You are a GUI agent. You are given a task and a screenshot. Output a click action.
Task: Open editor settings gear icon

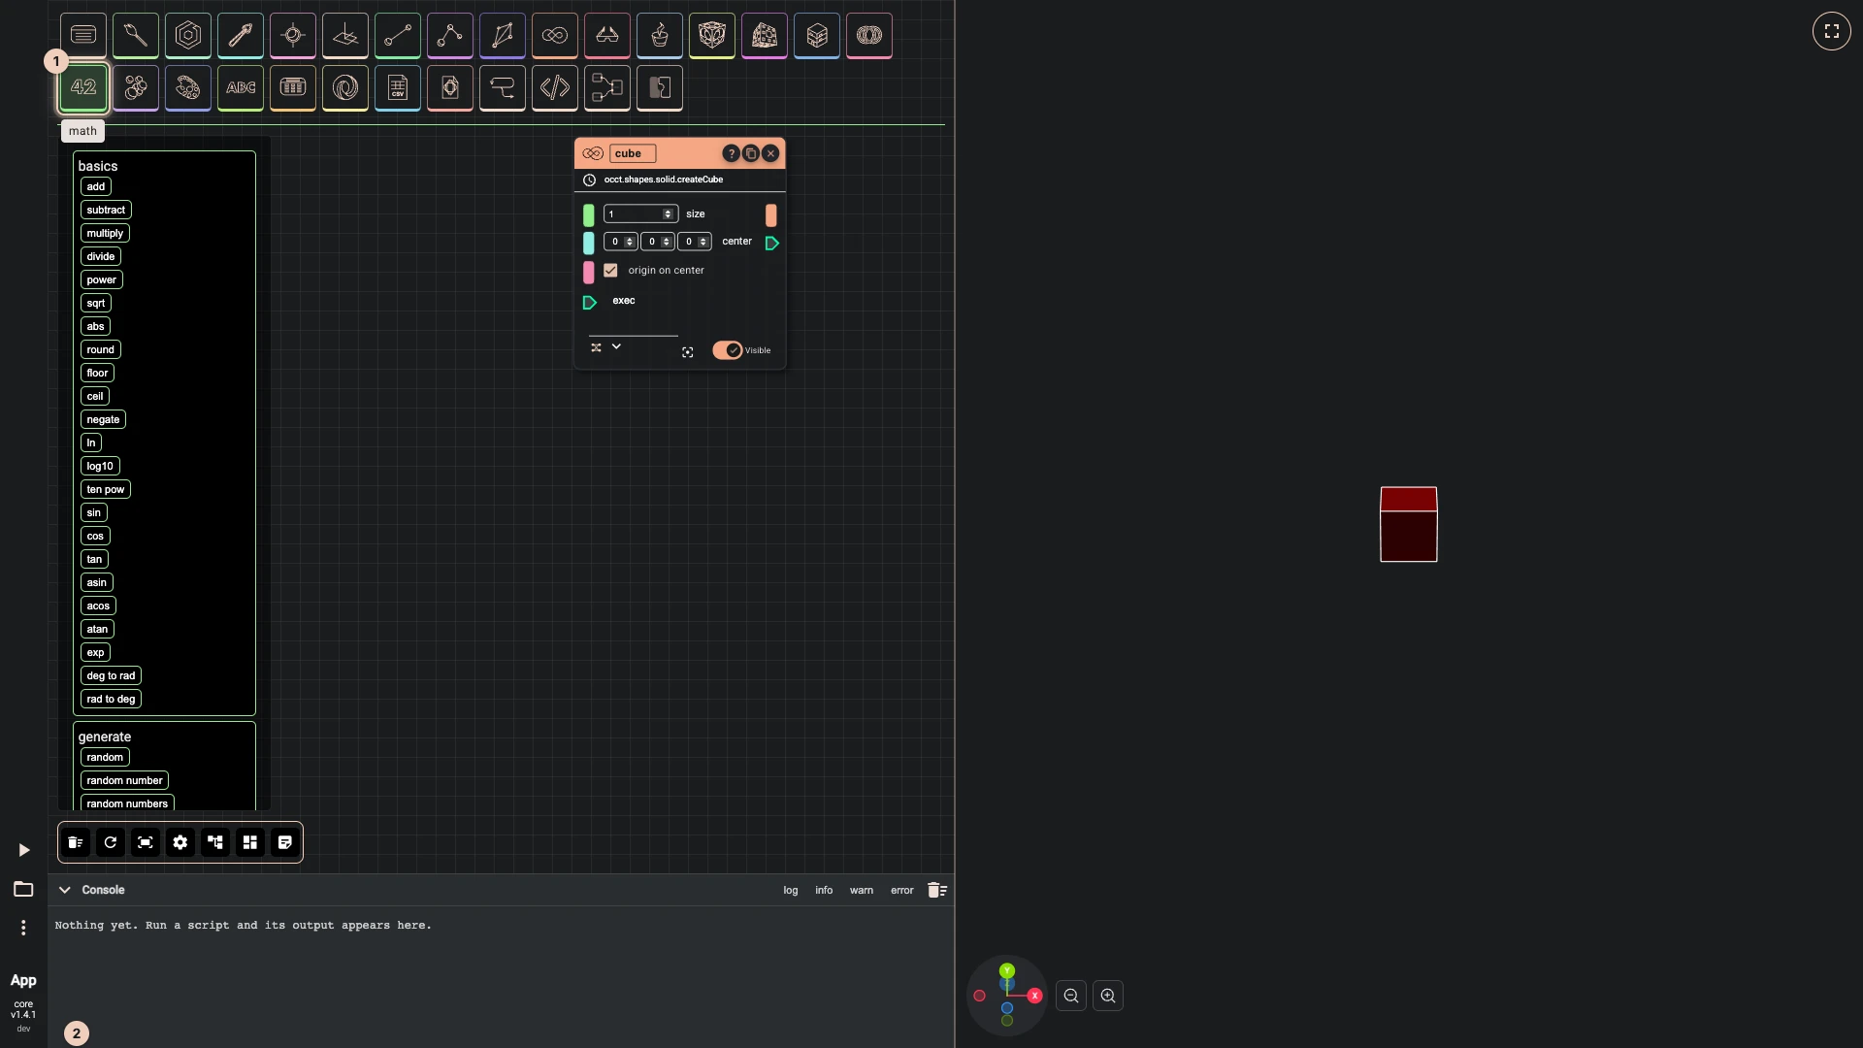coord(180,842)
